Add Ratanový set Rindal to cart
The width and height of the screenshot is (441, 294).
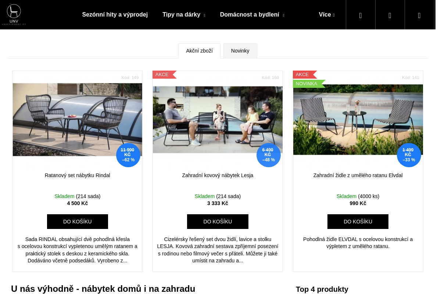[78, 222]
